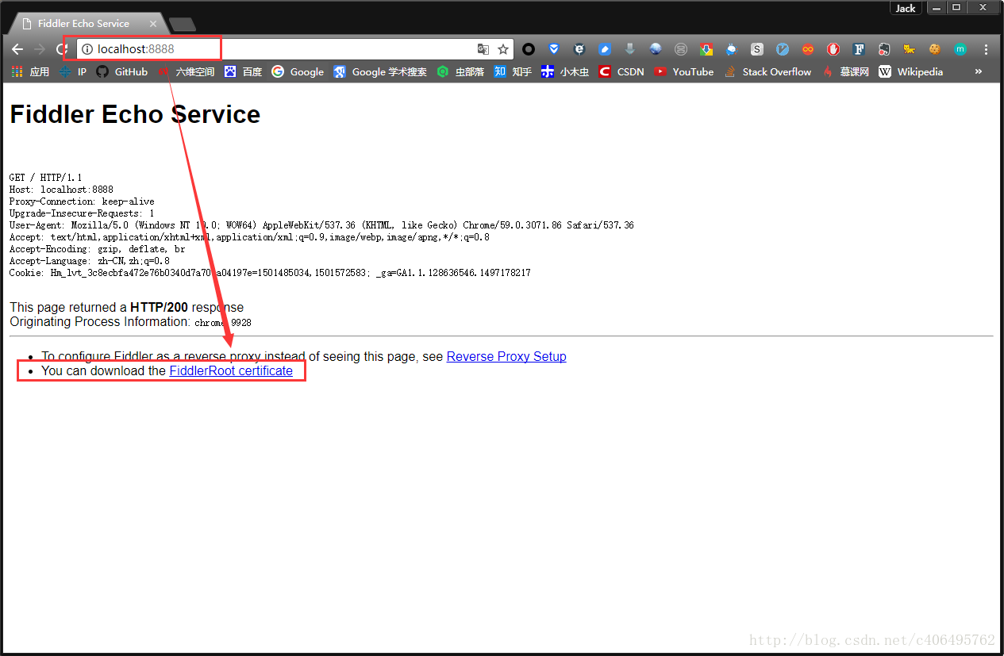The width and height of the screenshot is (1004, 656).
Task: View site information icon beside localhost
Action: [x=87, y=49]
